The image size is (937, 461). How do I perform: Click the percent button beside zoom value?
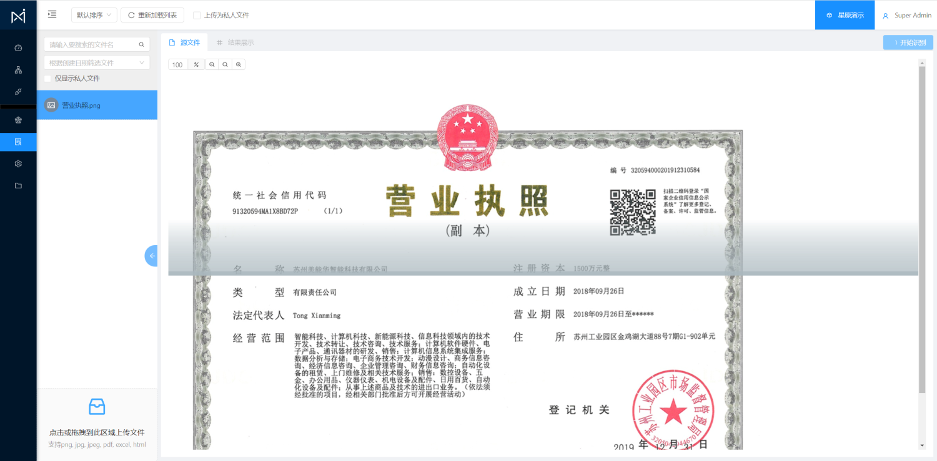(x=196, y=65)
